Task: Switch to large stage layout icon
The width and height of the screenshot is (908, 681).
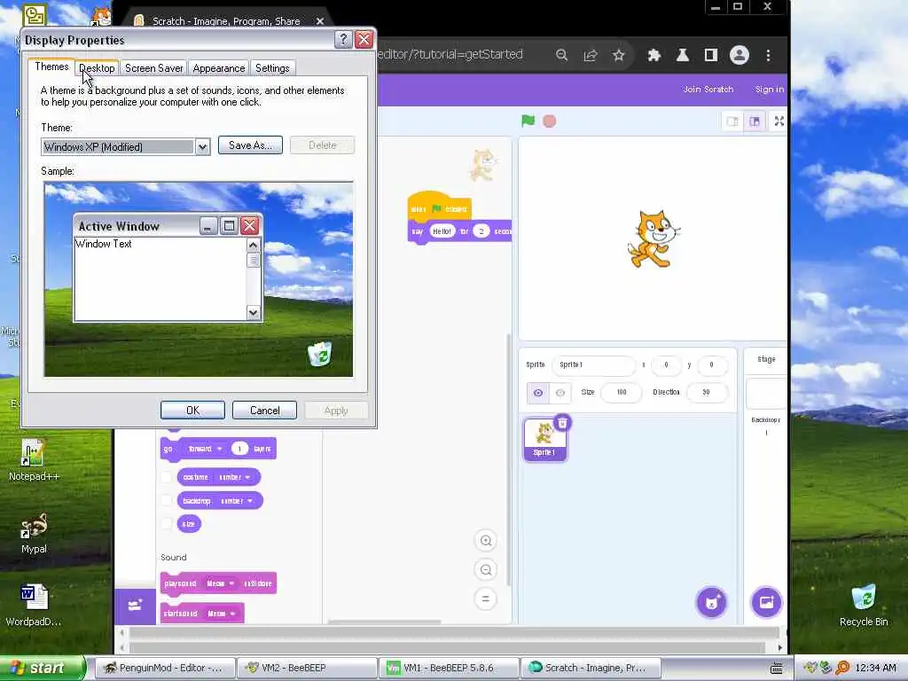Action: coord(755,121)
